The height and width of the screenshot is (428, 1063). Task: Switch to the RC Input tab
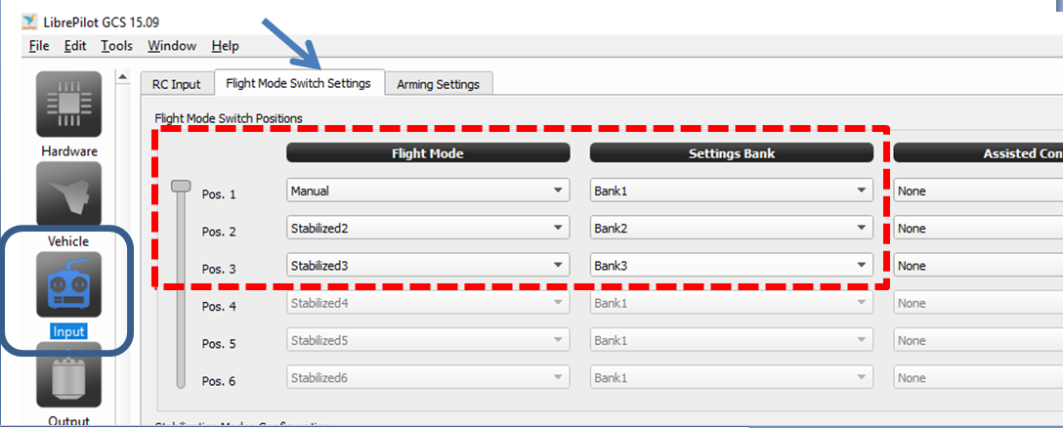click(177, 84)
